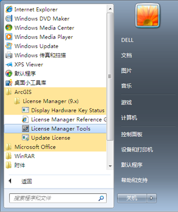Click the 桌面小工具库 gadget icon
This screenshot has width=178, height=212.
point(9,83)
